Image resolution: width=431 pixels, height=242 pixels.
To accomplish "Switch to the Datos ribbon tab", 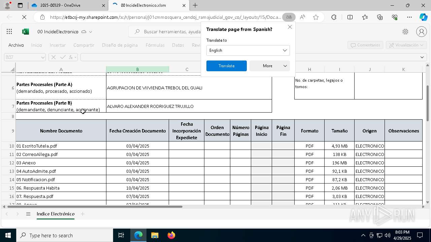I will pos(178,45).
